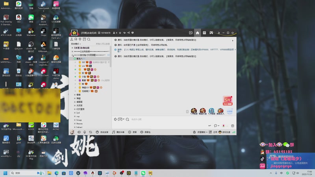Screen dimensions: 315x177
Task: Expand the 天然呆 sub-channel
Action: click(75, 105)
